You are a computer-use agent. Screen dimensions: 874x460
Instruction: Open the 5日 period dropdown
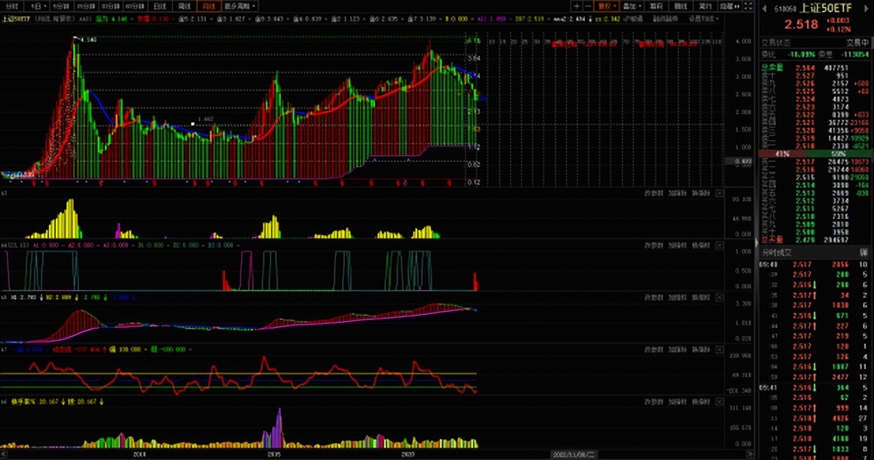[x=35, y=5]
